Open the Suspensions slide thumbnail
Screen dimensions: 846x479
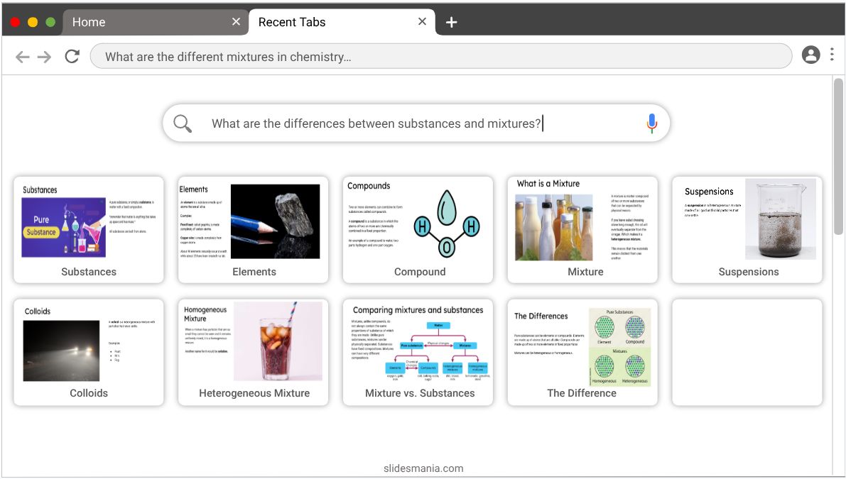(x=747, y=229)
